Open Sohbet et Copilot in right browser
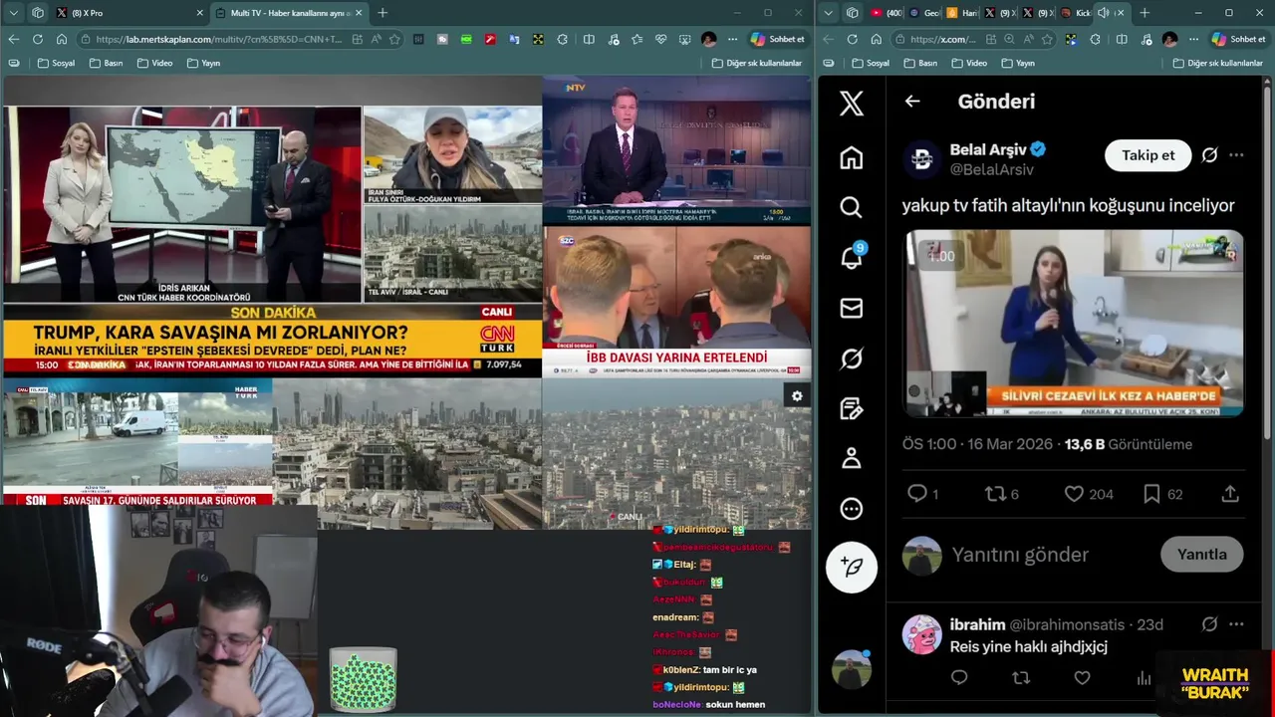 click(x=1238, y=39)
